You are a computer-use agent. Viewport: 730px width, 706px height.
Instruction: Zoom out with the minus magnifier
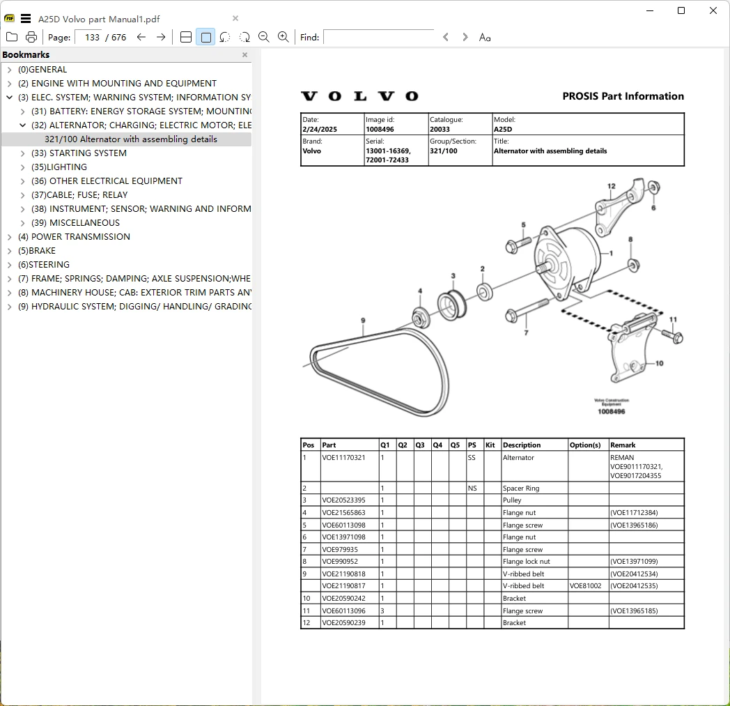263,37
